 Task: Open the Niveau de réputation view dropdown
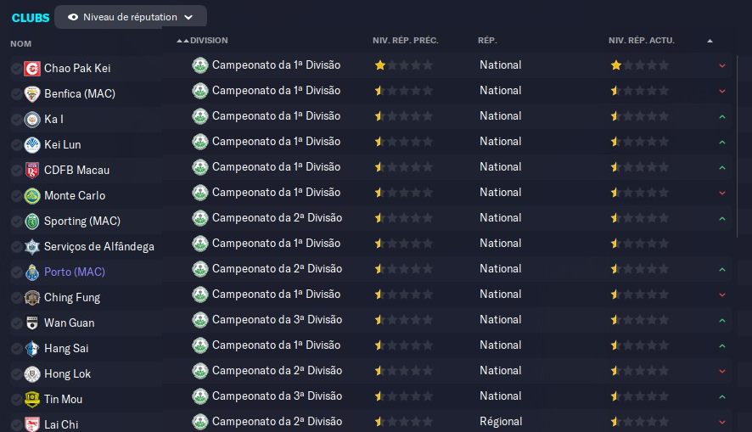(x=131, y=17)
